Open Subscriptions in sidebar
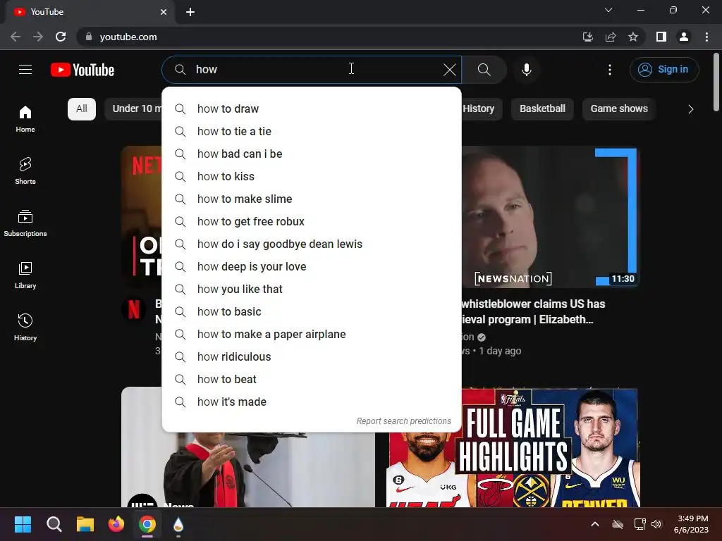The width and height of the screenshot is (722, 541). click(25, 223)
